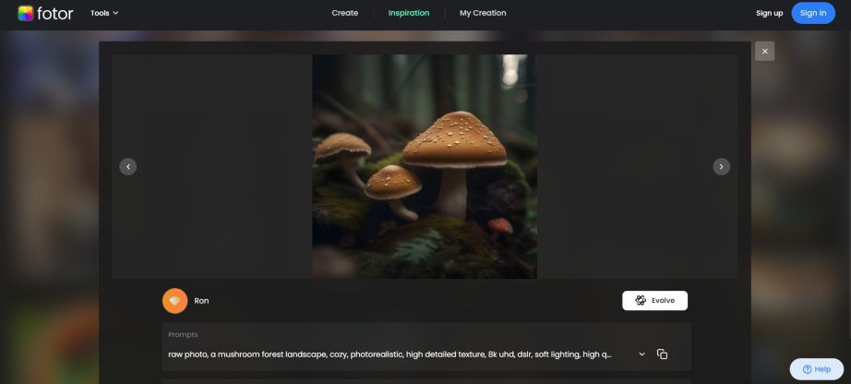Copy the prompt with copy icon
This screenshot has width=851, height=384.
(x=662, y=354)
